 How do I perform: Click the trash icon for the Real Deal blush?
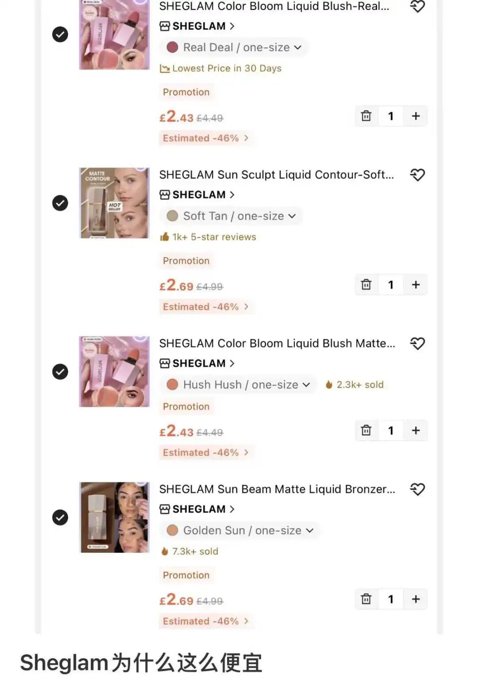click(366, 116)
